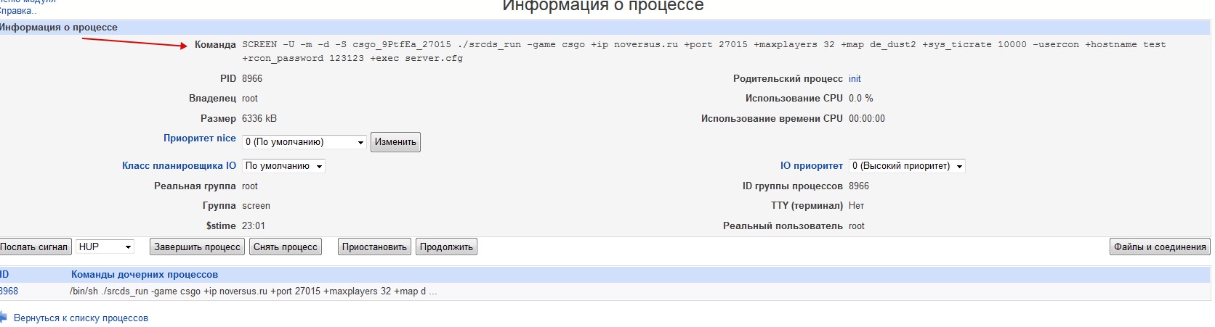Open the parent process "init" link

[x=855, y=78]
